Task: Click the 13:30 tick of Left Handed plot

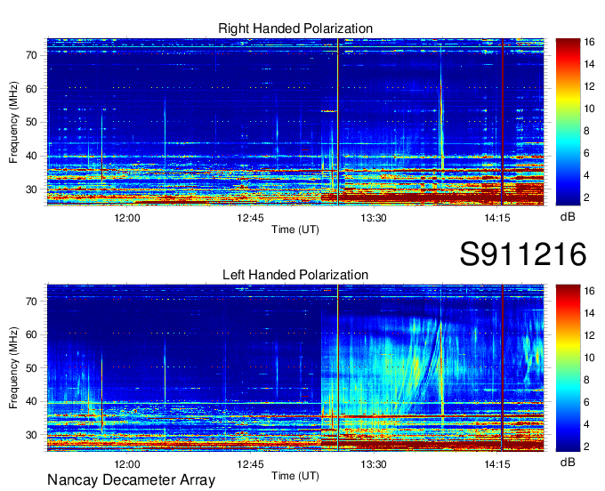Action: point(374,463)
